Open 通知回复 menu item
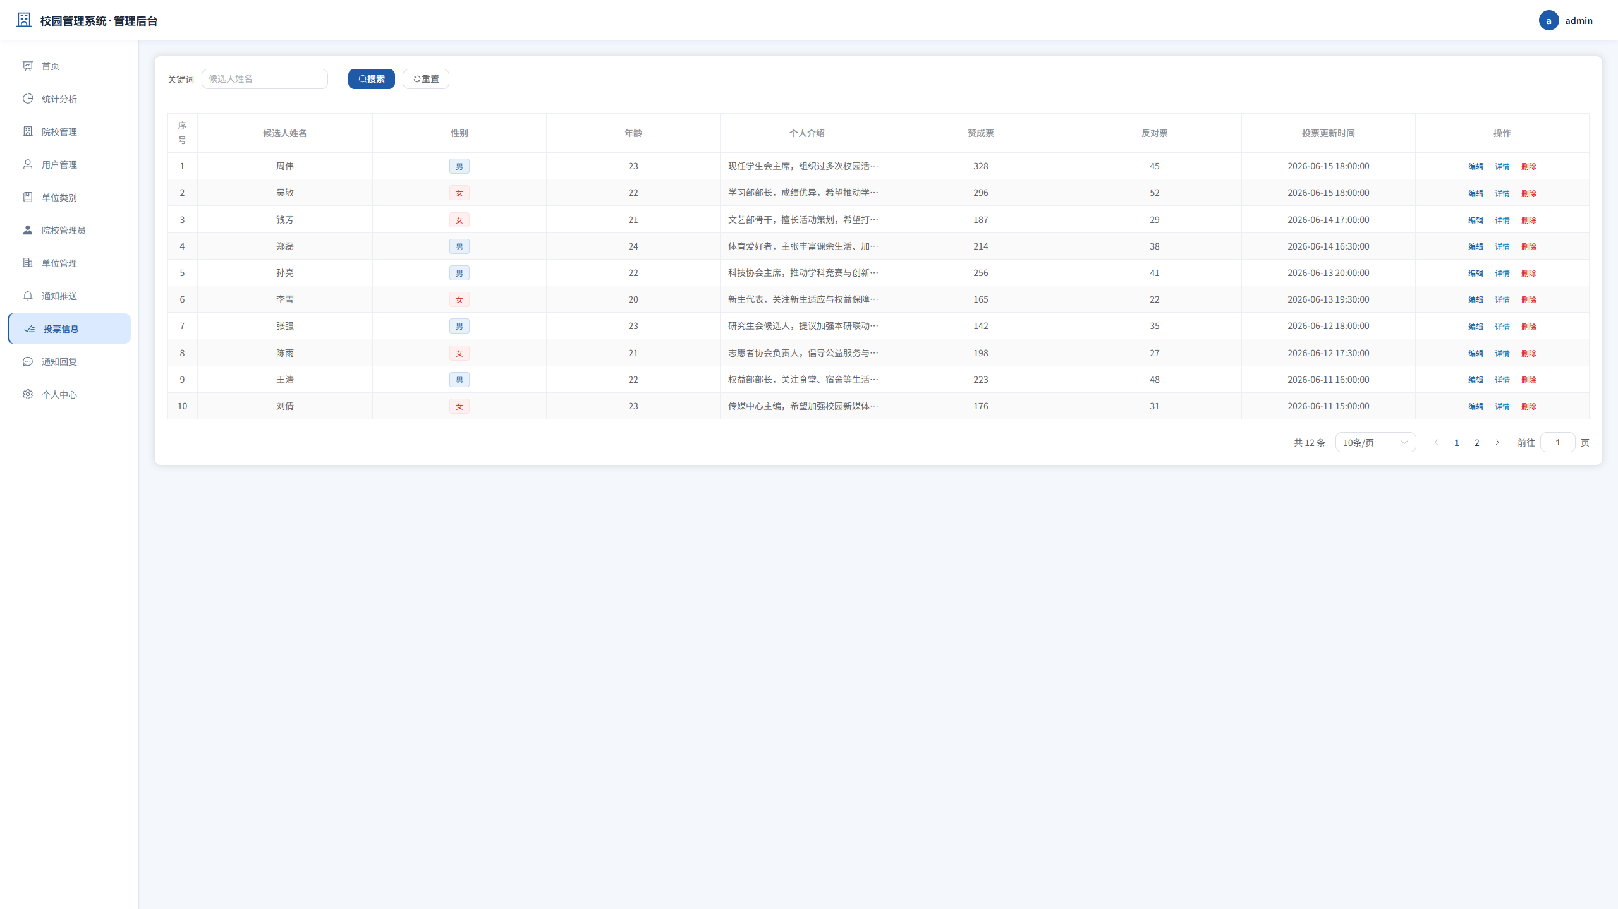 pyautogui.click(x=70, y=361)
